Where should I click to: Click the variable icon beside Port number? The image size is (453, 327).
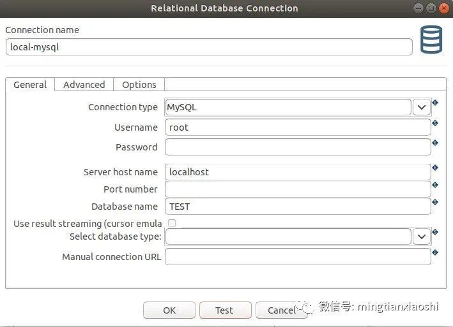[435, 185]
